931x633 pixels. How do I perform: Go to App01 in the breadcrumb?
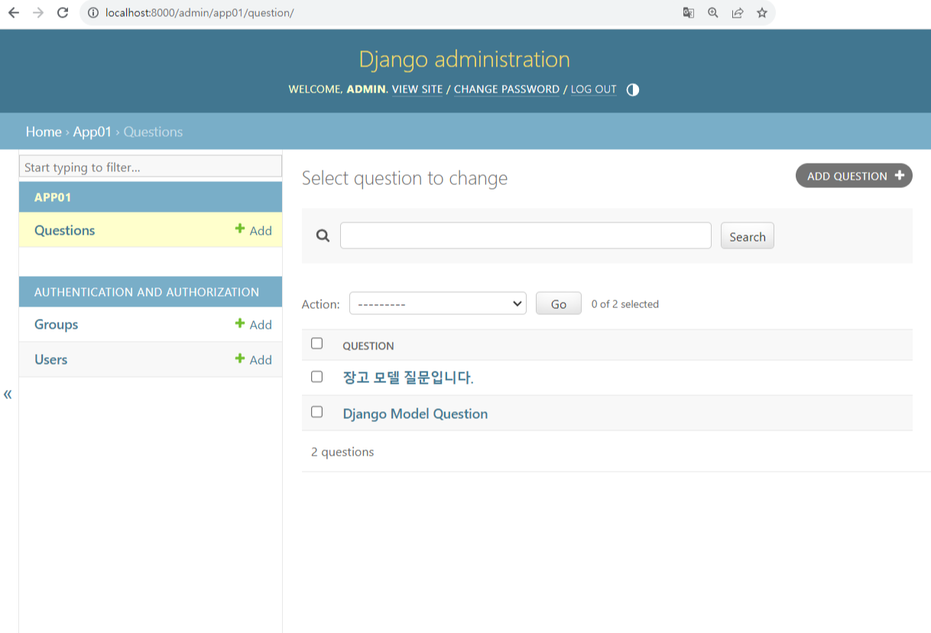point(92,131)
